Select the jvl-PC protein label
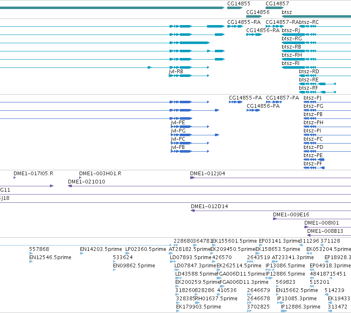This screenshot has width=351, height=313. tap(178, 139)
